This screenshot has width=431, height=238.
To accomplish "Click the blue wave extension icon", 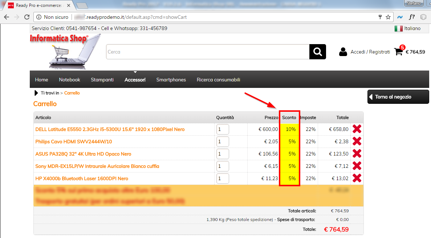I will (x=400, y=17).
